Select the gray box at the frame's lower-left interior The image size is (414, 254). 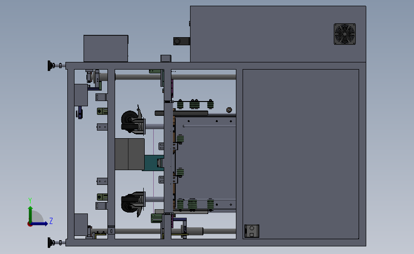[81, 224]
